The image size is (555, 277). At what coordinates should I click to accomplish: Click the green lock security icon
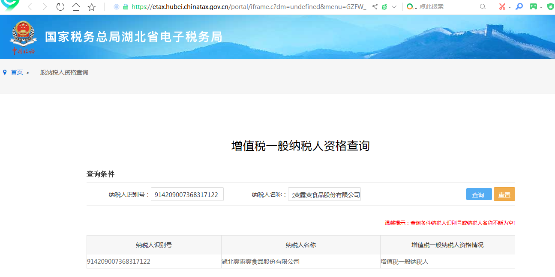click(126, 7)
